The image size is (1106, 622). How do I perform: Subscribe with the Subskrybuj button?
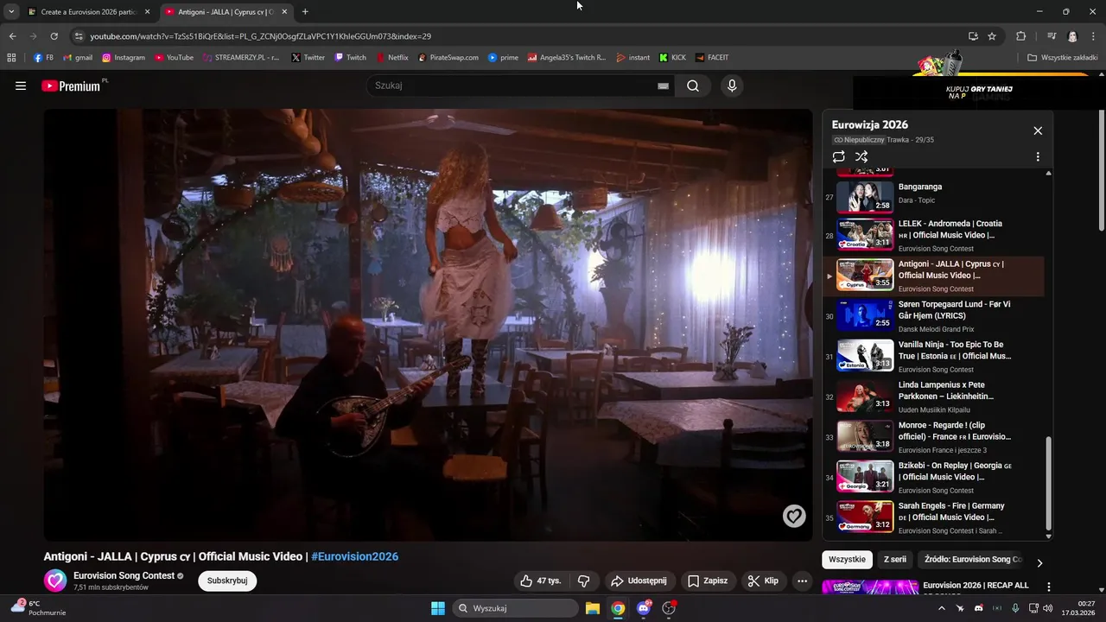227,581
